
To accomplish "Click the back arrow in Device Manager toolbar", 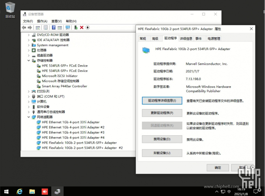I will [x=24, y=27].
